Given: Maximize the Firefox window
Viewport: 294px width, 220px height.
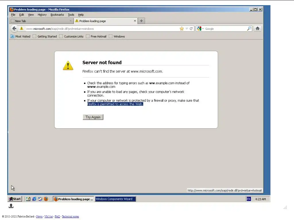Looking at the screenshot, I should (x=255, y=9).
